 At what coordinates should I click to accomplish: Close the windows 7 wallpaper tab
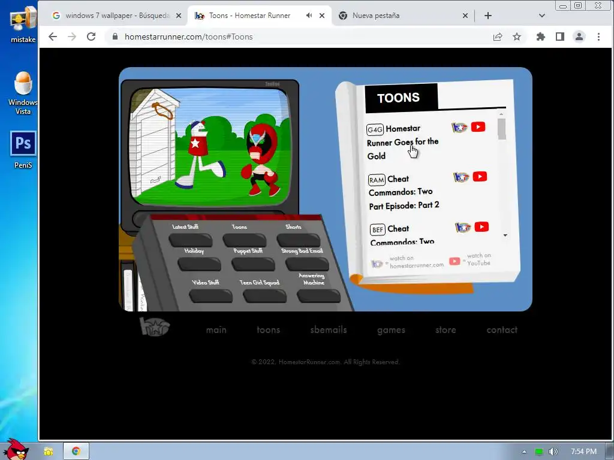click(179, 16)
